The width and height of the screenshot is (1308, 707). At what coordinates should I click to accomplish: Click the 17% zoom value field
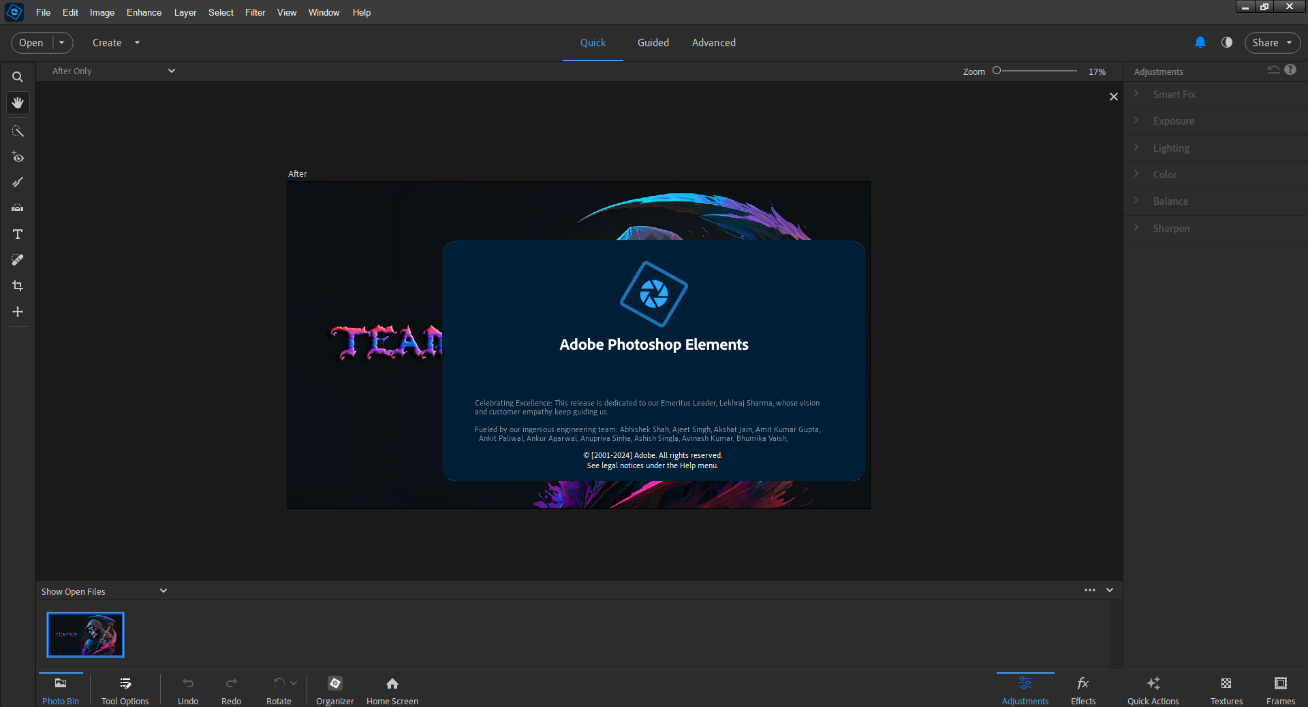(x=1097, y=71)
